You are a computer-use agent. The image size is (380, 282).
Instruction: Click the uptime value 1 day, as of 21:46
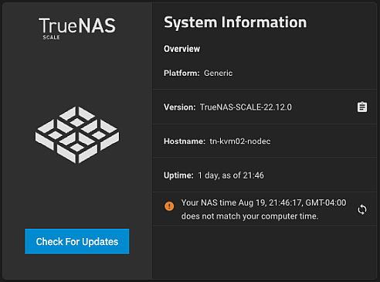[x=231, y=175]
